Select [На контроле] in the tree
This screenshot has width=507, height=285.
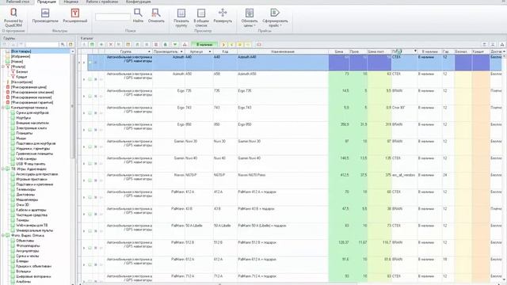point(22,82)
